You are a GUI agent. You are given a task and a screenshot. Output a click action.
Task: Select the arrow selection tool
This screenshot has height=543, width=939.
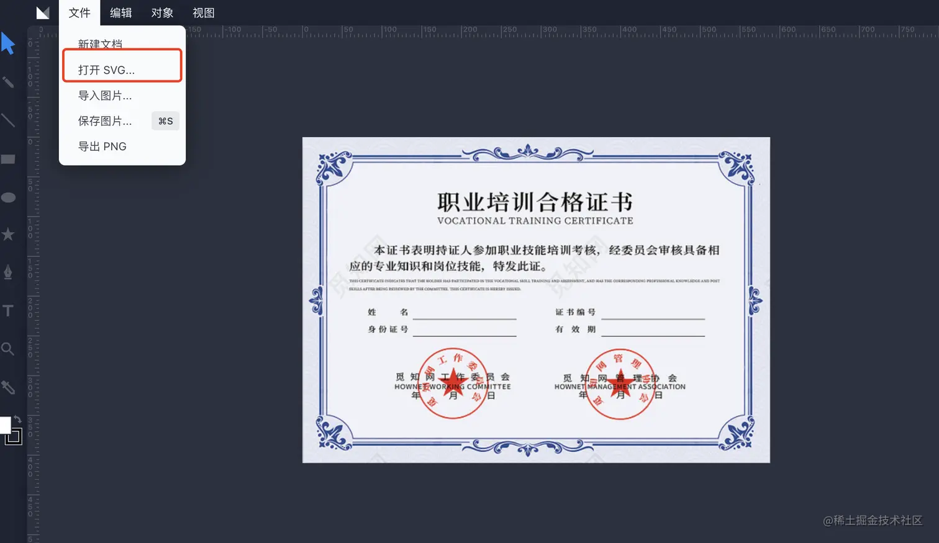[x=8, y=43]
